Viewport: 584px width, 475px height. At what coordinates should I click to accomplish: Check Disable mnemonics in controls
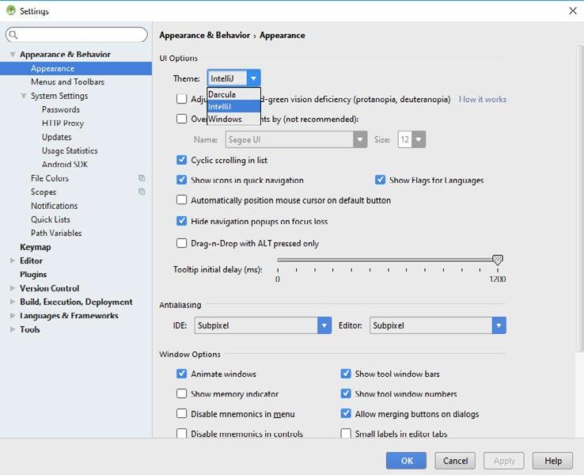pyautogui.click(x=181, y=433)
